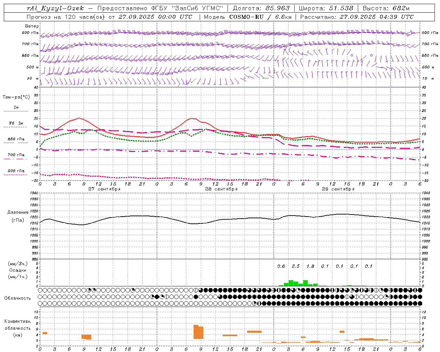Click the 28 сентября date label

pyautogui.click(x=221, y=189)
